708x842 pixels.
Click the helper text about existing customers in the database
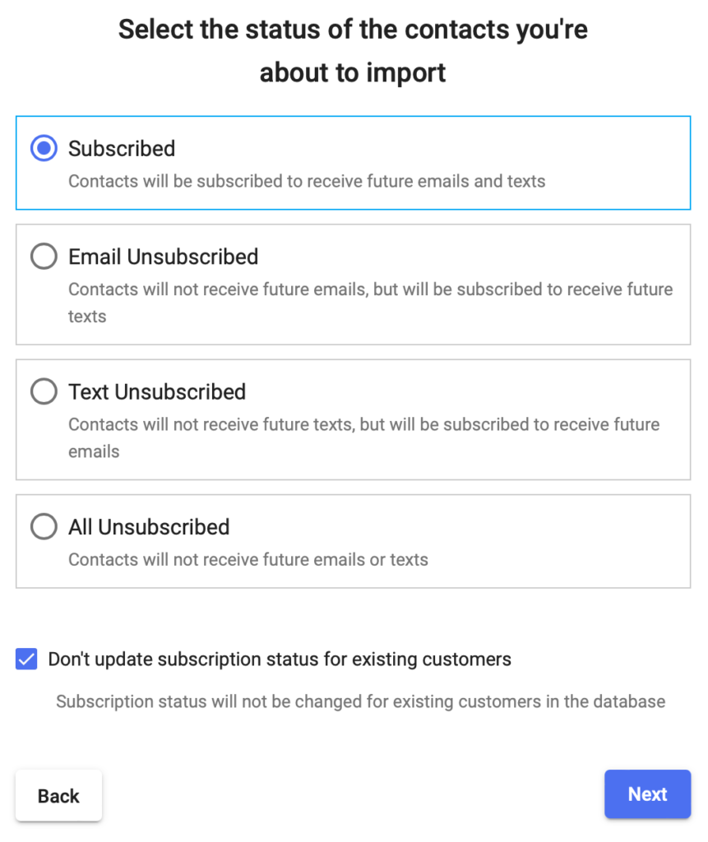360,702
